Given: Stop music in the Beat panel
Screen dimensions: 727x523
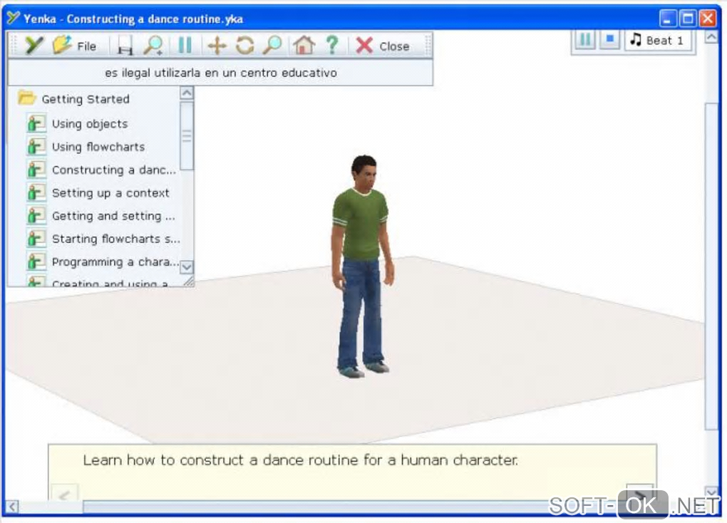Looking at the screenshot, I should click(x=610, y=40).
